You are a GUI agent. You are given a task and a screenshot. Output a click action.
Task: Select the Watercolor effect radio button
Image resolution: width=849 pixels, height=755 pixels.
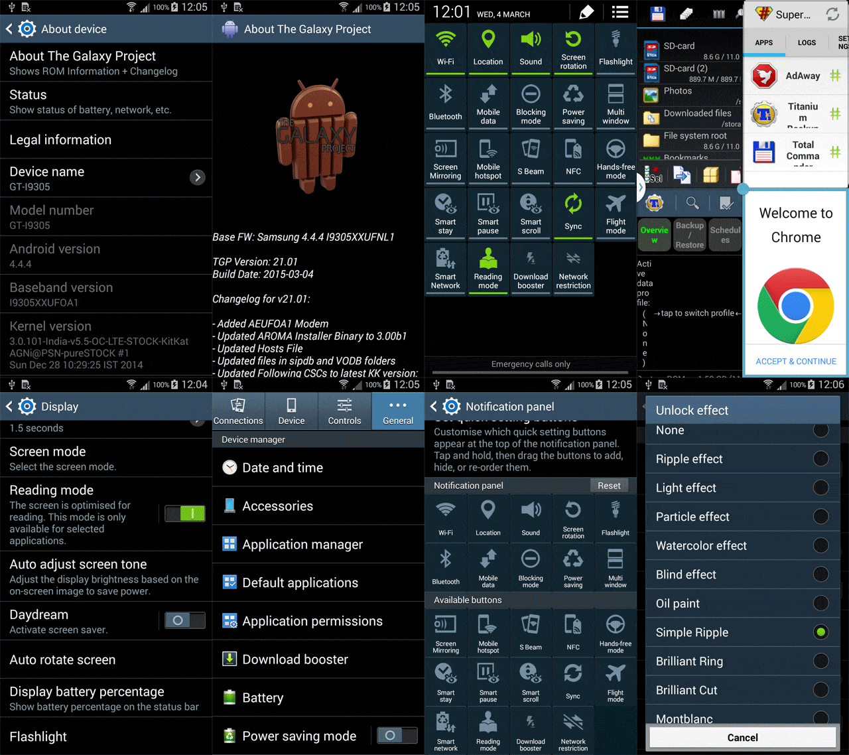[821, 545]
